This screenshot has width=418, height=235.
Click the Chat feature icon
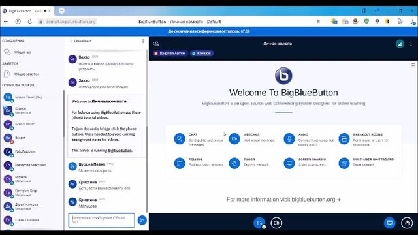point(180,139)
